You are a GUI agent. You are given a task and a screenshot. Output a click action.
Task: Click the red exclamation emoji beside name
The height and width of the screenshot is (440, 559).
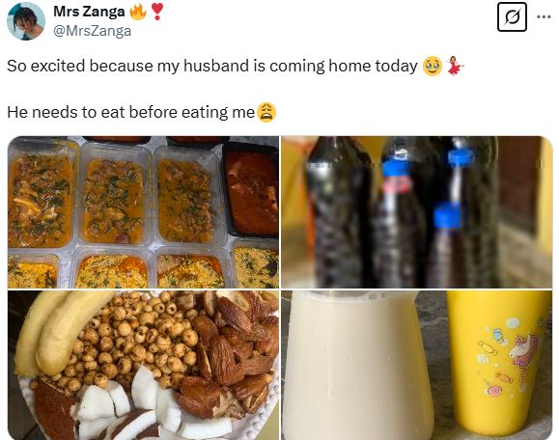point(156,12)
